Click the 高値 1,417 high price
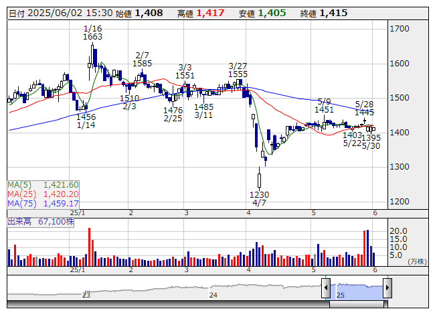 (x=201, y=13)
